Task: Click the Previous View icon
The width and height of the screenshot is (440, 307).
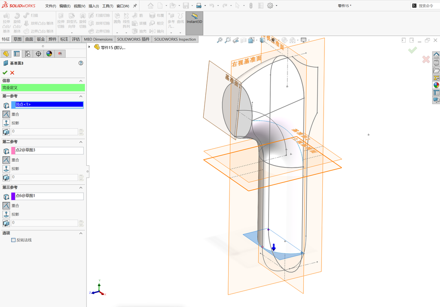Action: point(236,40)
